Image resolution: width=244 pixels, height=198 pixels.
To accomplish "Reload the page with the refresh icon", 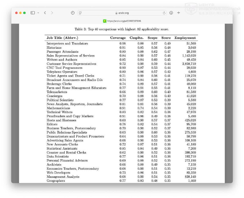I will tap(164, 13).
